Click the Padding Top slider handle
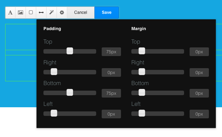This screenshot has width=222, height=137. point(70,51)
